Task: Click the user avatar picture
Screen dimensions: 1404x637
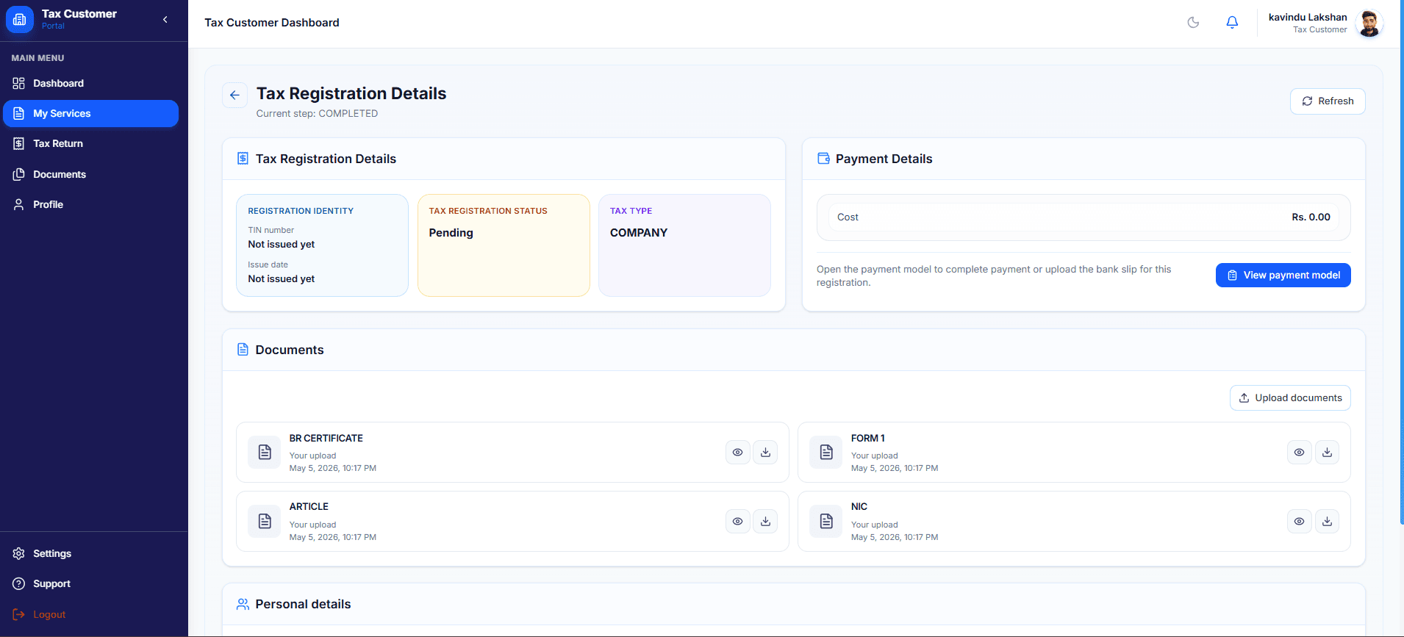Action: 1369,23
